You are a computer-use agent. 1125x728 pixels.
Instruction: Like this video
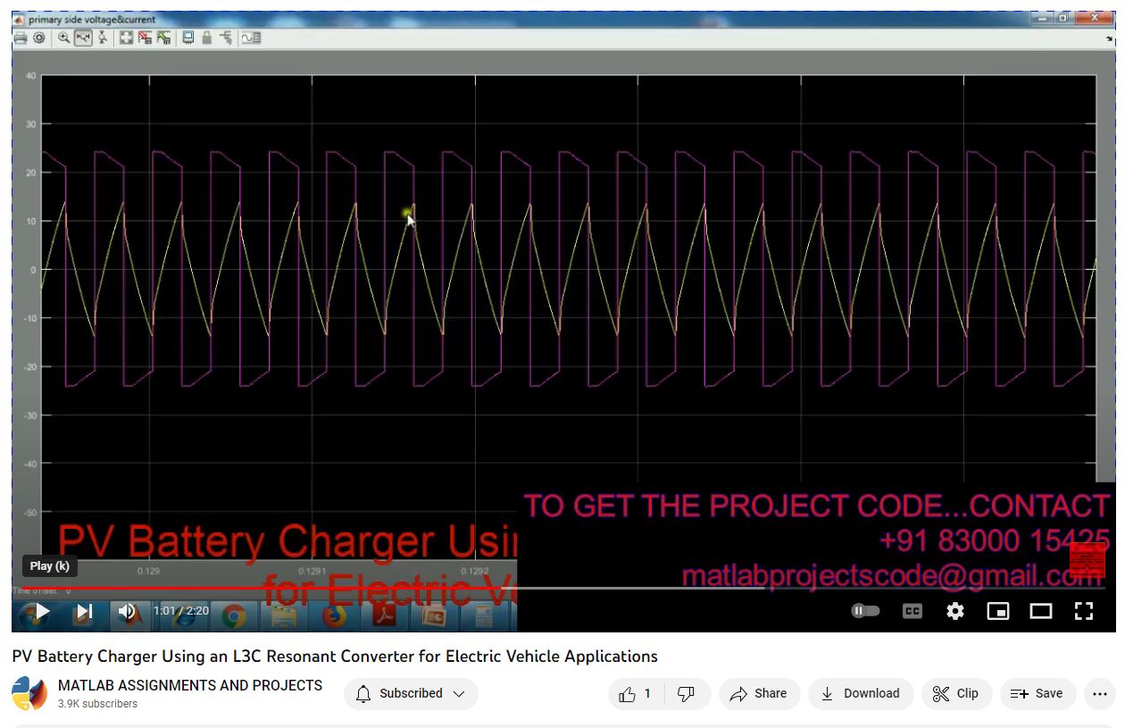coord(636,694)
